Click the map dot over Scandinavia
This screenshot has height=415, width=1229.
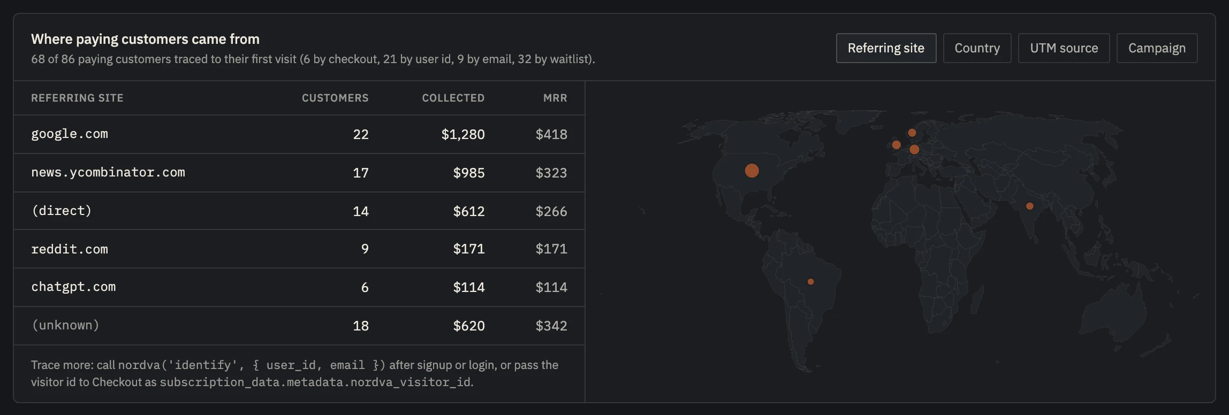pyautogui.click(x=912, y=133)
